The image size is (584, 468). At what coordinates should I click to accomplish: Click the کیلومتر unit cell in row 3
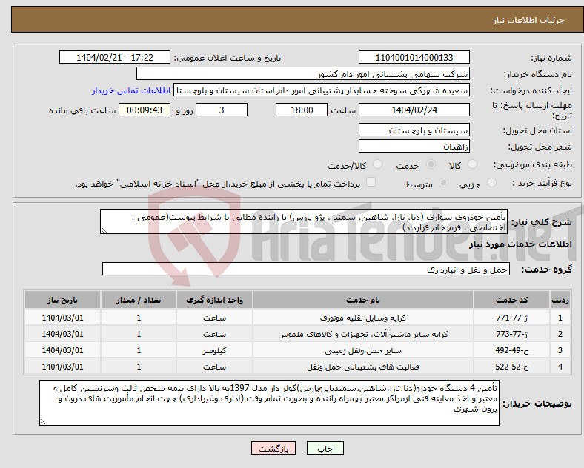[214, 350]
